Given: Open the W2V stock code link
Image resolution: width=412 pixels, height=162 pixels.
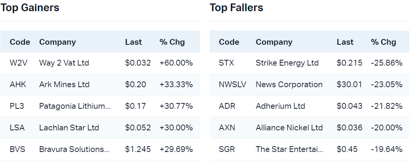Looking at the screenshot, I should (x=17, y=62).
